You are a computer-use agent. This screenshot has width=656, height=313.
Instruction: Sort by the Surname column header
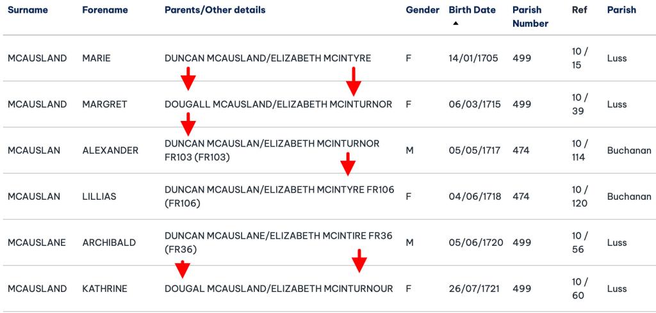tap(28, 10)
